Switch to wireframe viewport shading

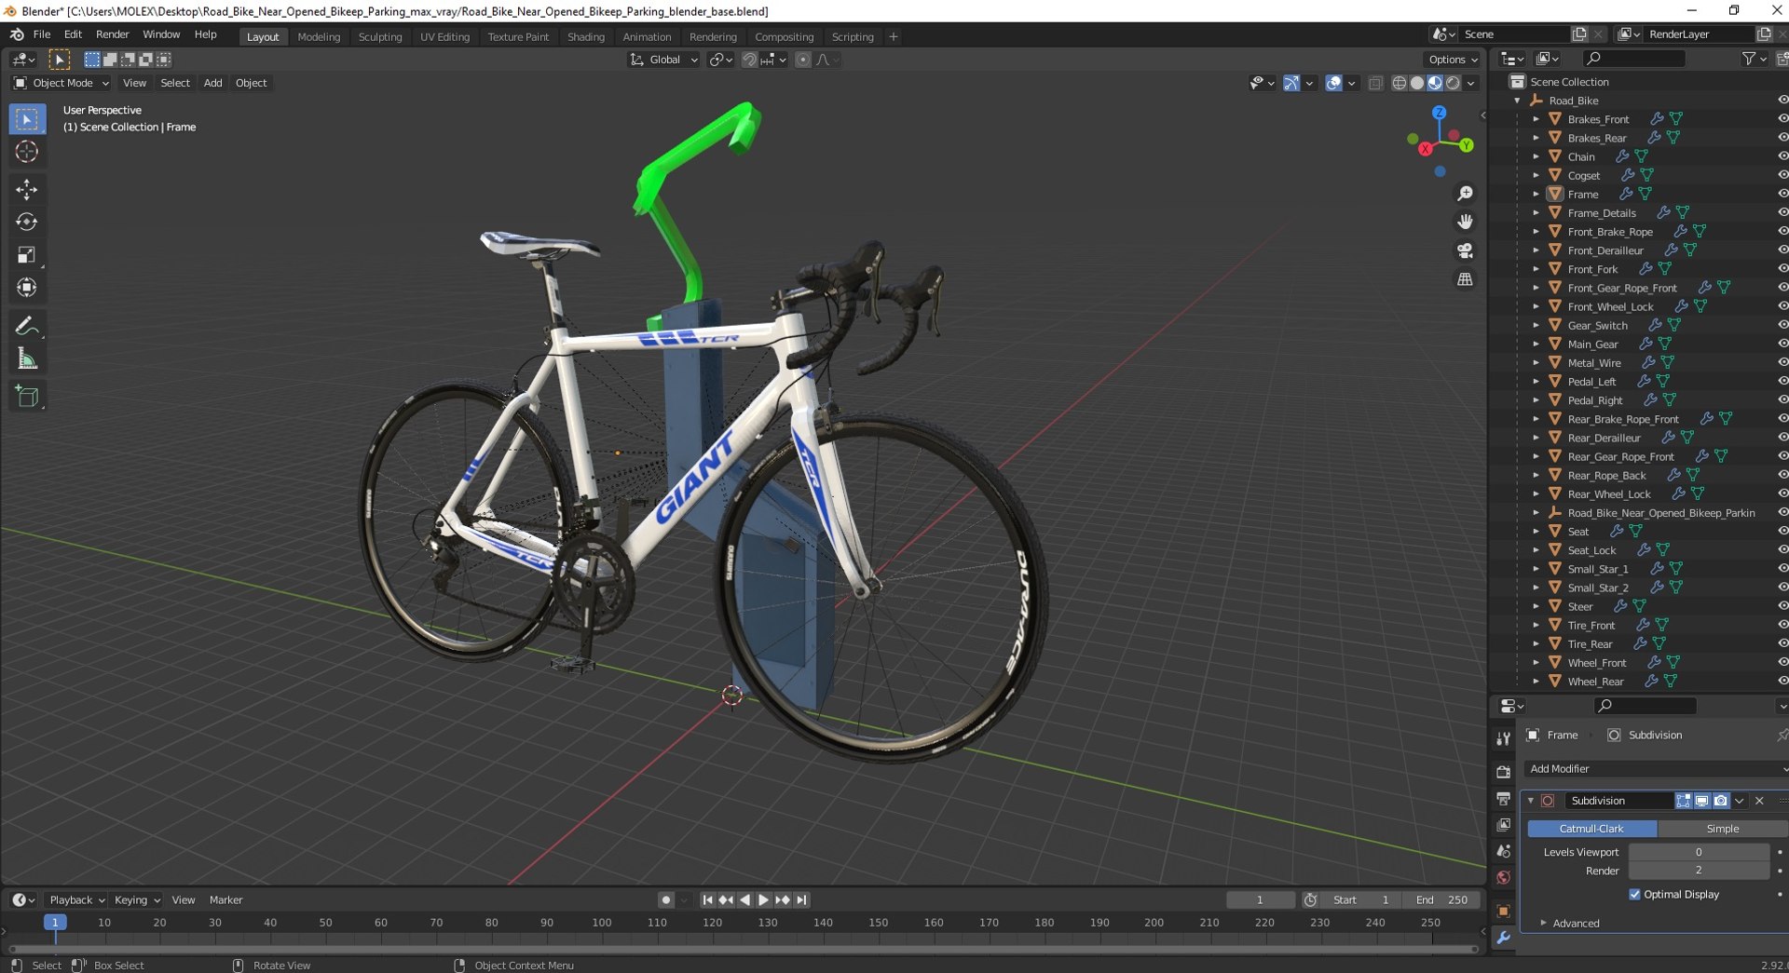pos(1399,83)
